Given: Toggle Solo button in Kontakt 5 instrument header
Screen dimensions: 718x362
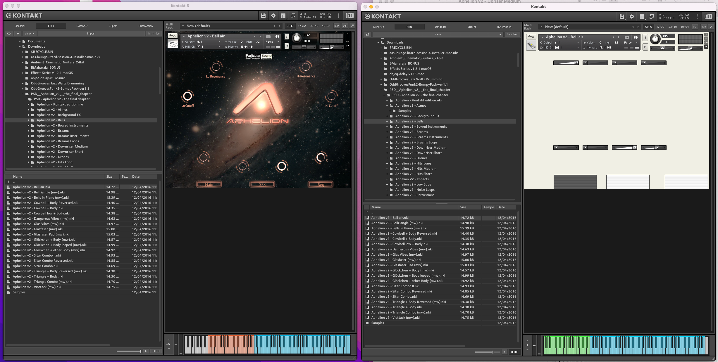Looking at the screenshot, I should 287,37.
